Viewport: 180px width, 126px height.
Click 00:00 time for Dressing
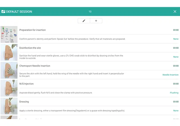[x=176, y=102]
